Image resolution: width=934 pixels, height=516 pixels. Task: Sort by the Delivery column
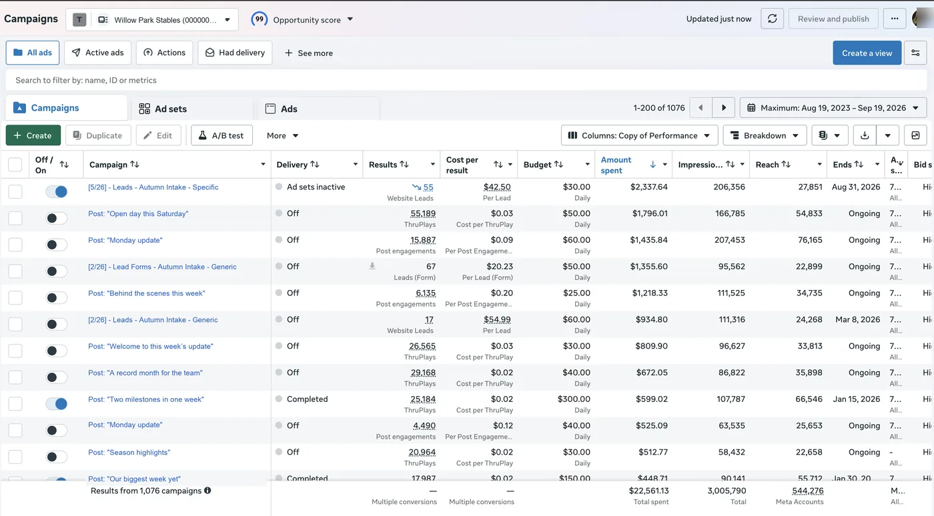pos(315,165)
